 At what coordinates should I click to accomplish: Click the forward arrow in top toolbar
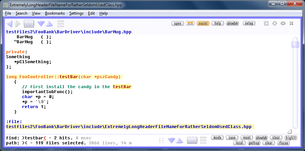click(18, 24)
